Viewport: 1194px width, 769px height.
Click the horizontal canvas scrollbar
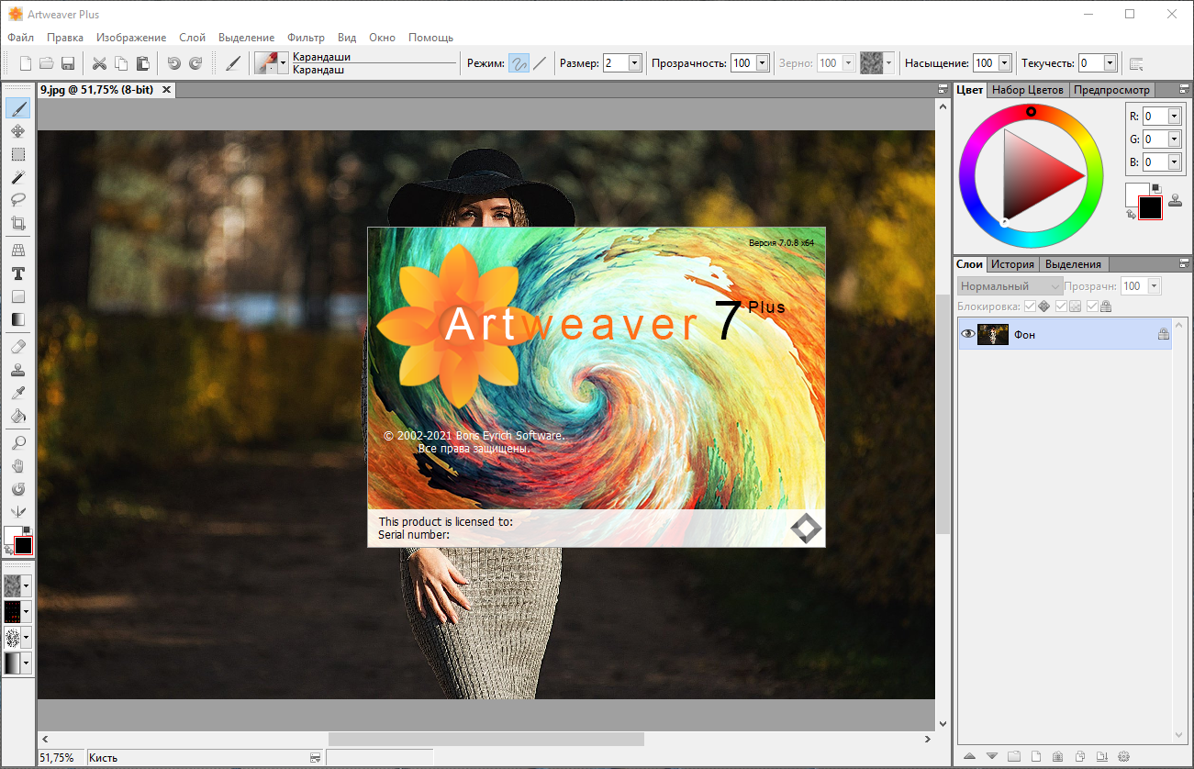click(486, 739)
